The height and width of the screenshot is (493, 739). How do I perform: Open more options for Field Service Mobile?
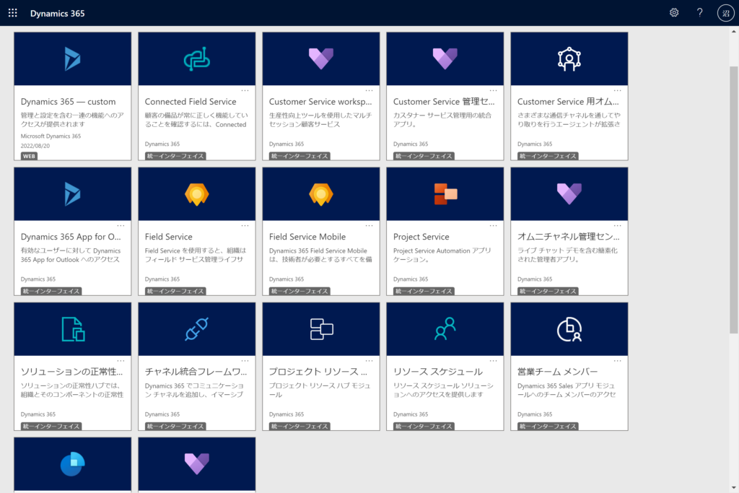(x=369, y=226)
